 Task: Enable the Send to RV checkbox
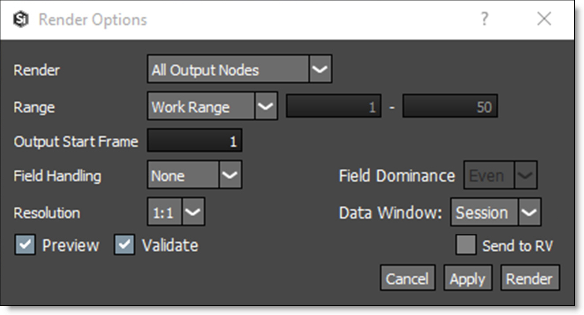[x=466, y=245]
